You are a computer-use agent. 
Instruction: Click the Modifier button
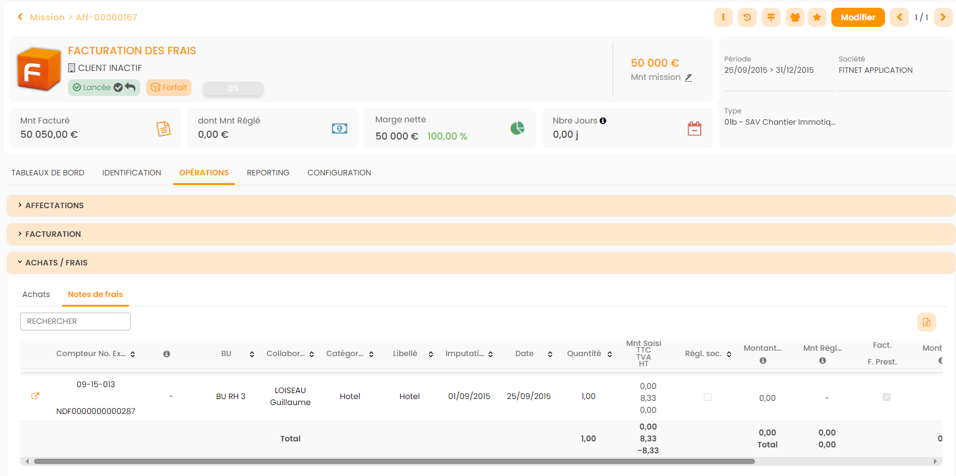pyautogui.click(x=858, y=17)
